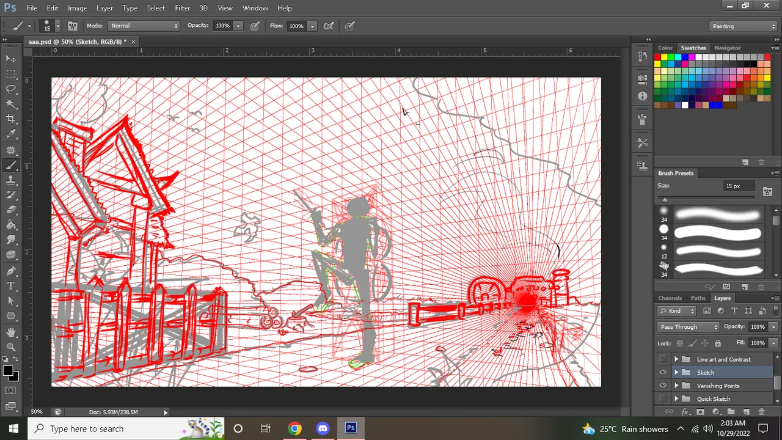Open the Info panel icon
This screenshot has height=440, width=782.
(x=642, y=96)
